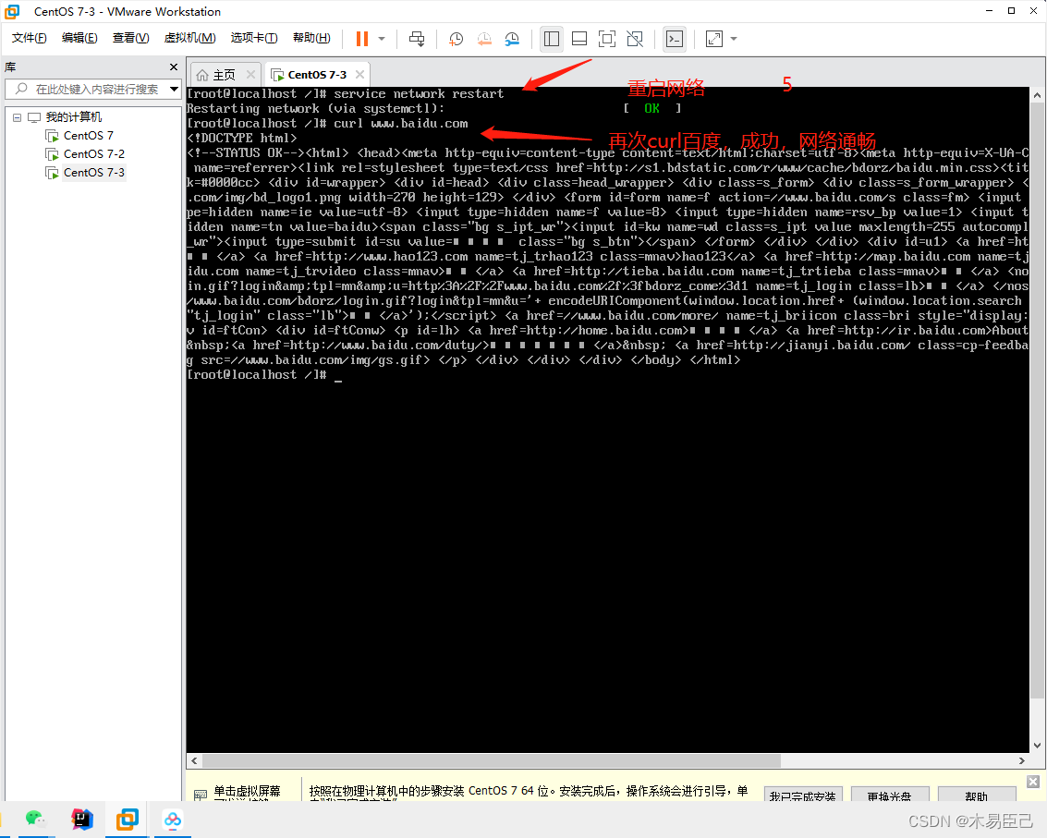Click the 帮助 button in install bar
1047x838 pixels.
pos(976,795)
